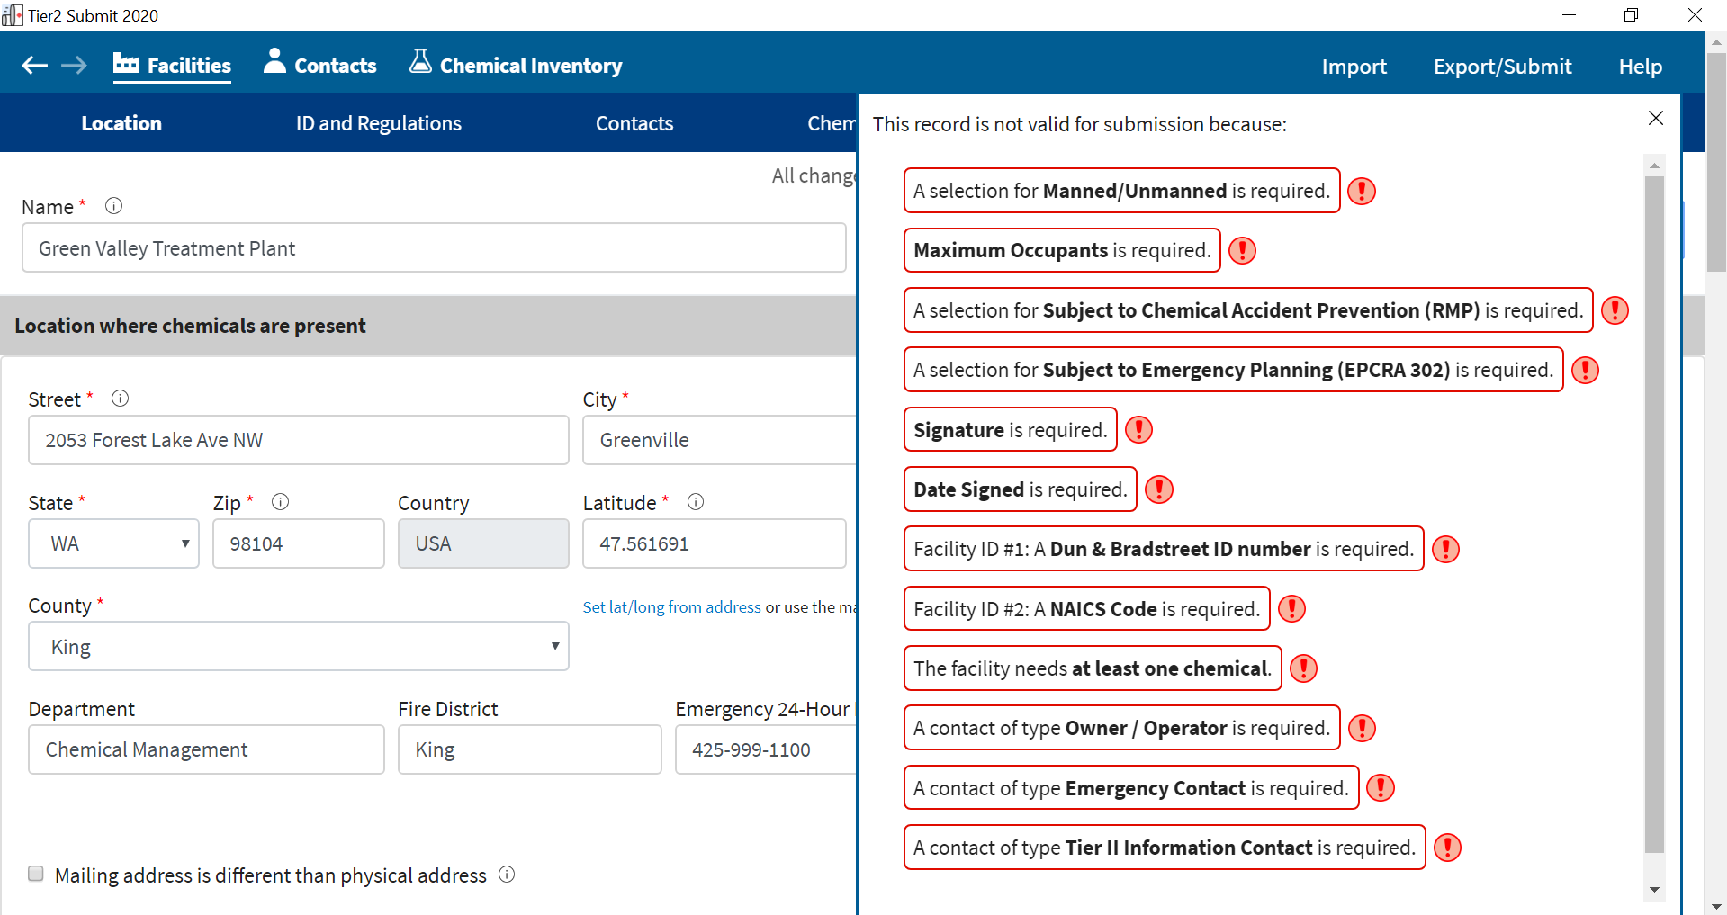Screen dimensions: 1727x915
Task: Show info for the Latitude field
Action: [x=695, y=502]
